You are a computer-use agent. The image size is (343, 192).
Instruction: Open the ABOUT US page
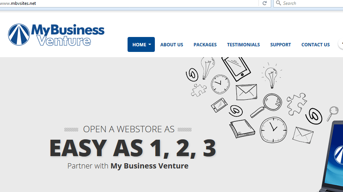tap(172, 44)
